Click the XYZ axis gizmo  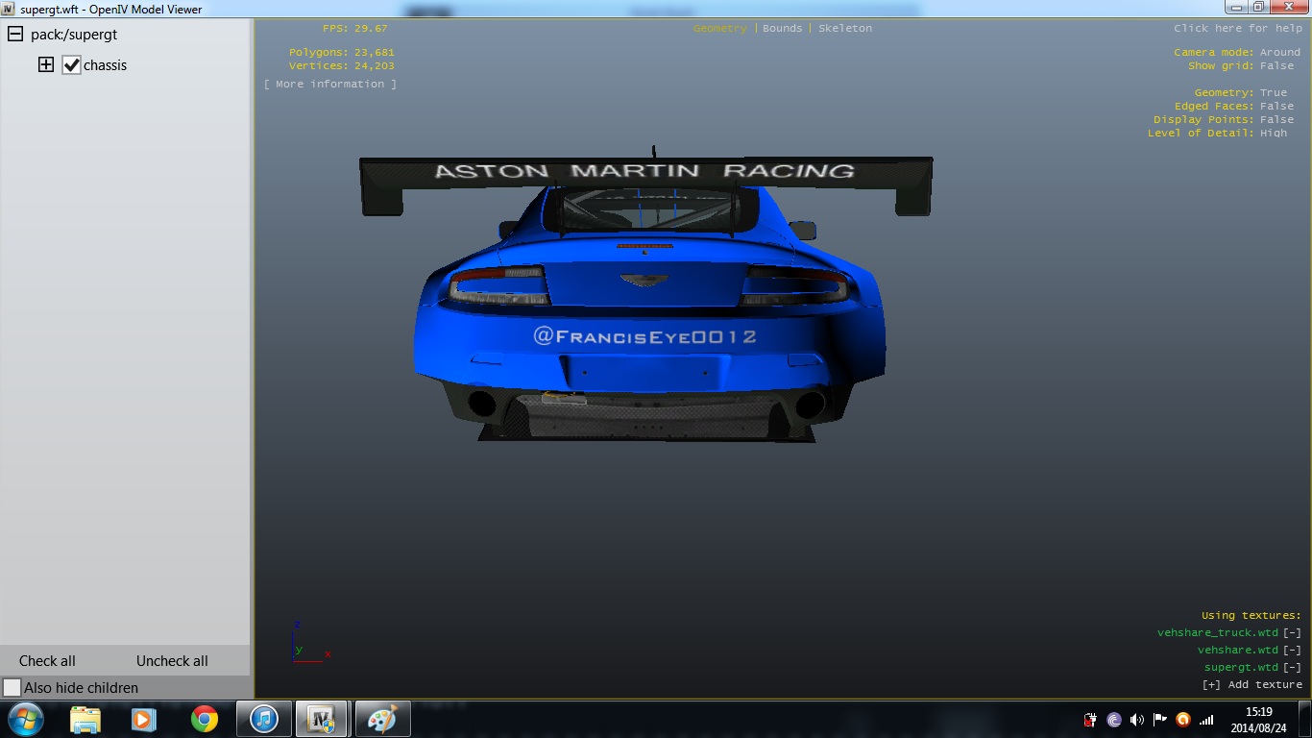309,642
